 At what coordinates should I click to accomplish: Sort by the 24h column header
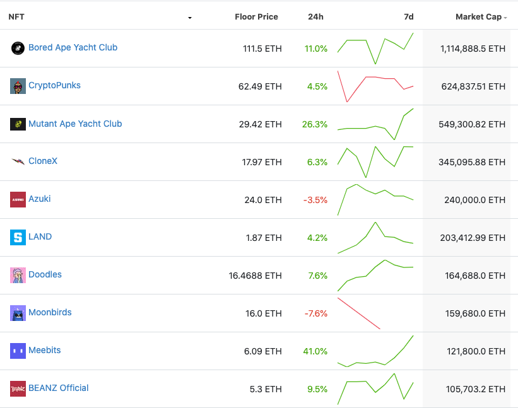tap(316, 17)
